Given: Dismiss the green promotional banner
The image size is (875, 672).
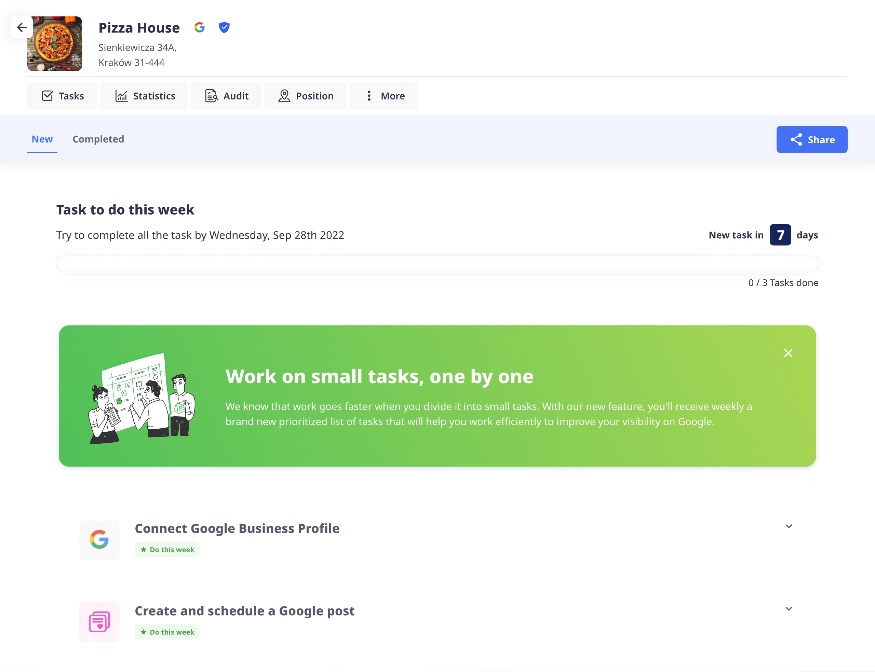Looking at the screenshot, I should [788, 354].
